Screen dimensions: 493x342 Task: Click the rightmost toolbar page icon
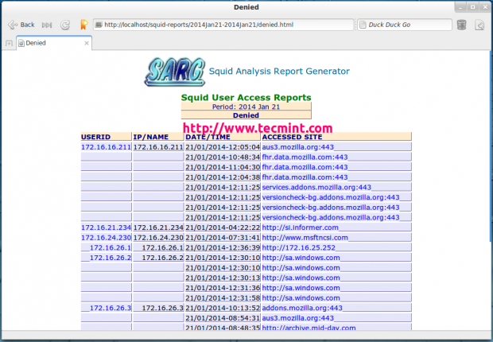[479, 25]
